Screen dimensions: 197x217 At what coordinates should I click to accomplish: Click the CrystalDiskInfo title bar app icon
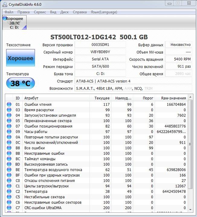click(5, 4)
